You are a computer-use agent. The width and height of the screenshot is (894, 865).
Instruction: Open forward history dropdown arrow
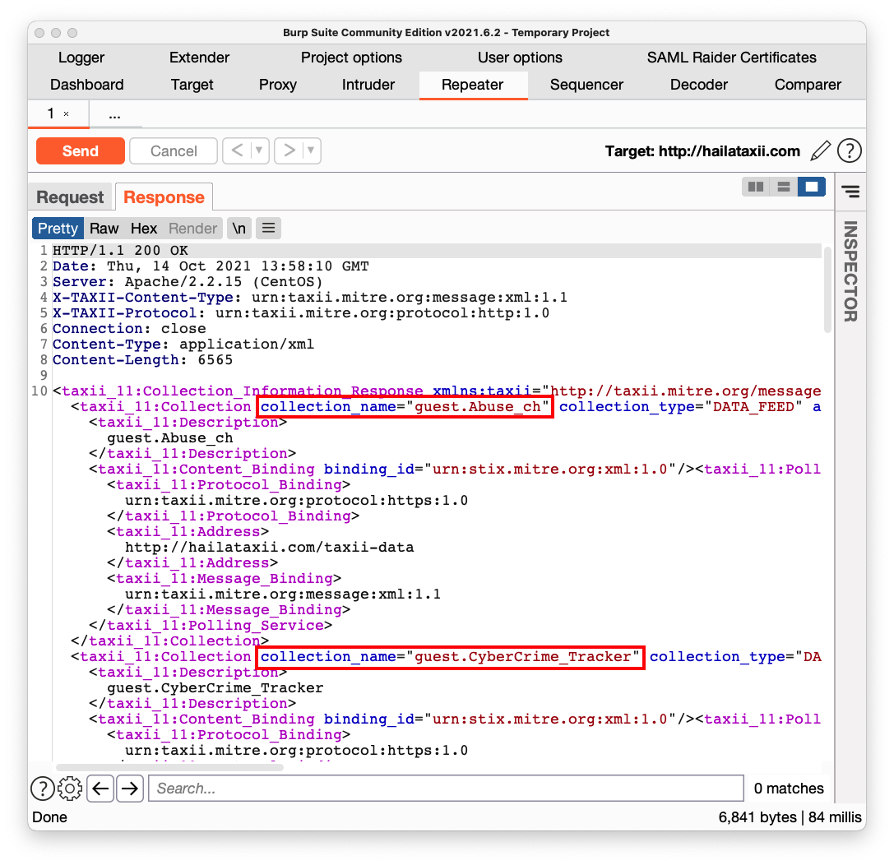(312, 150)
